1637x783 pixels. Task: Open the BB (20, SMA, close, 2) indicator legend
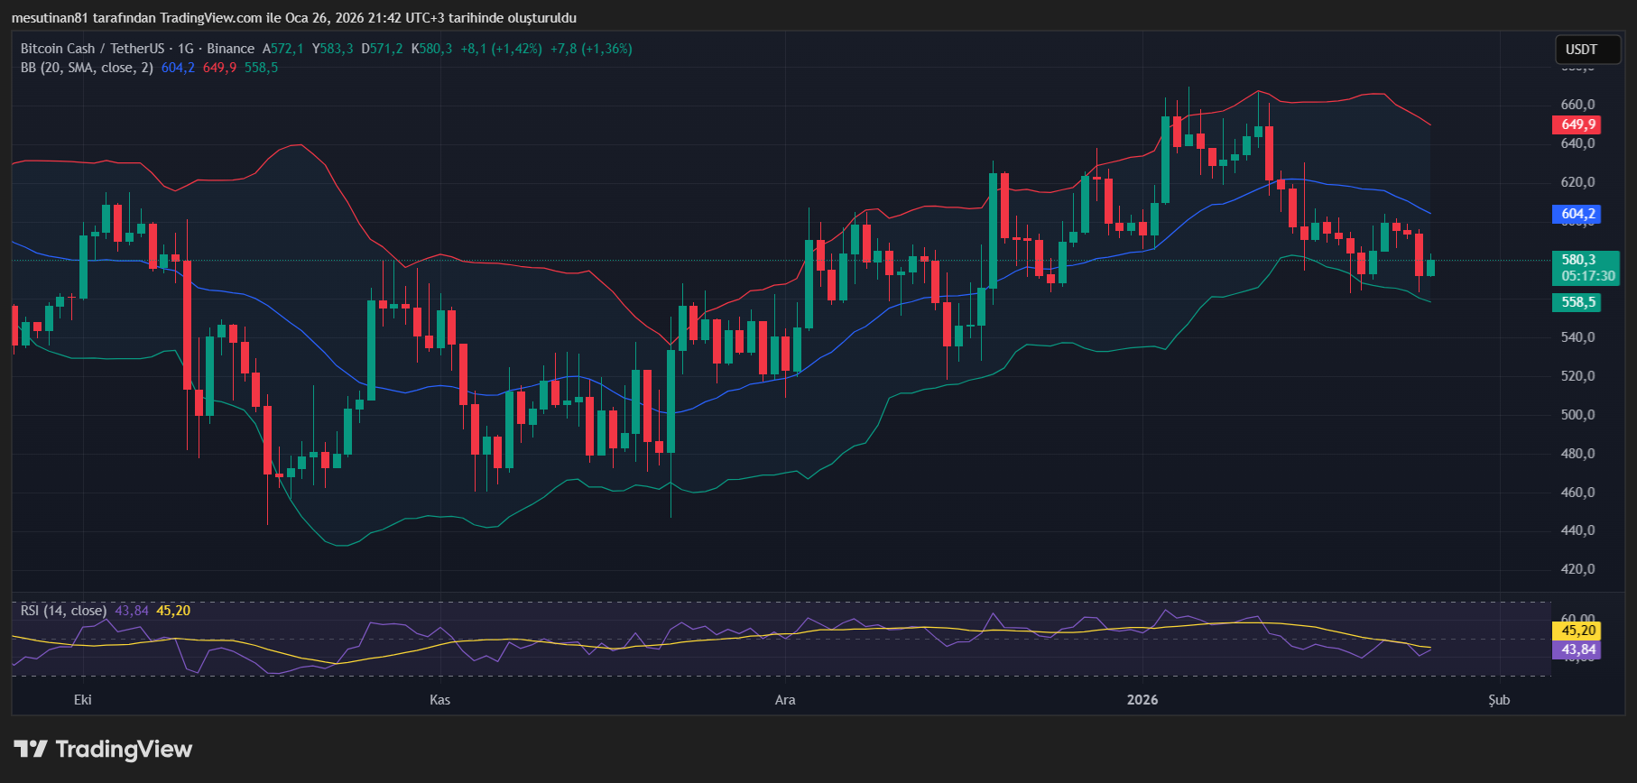pos(87,68)
